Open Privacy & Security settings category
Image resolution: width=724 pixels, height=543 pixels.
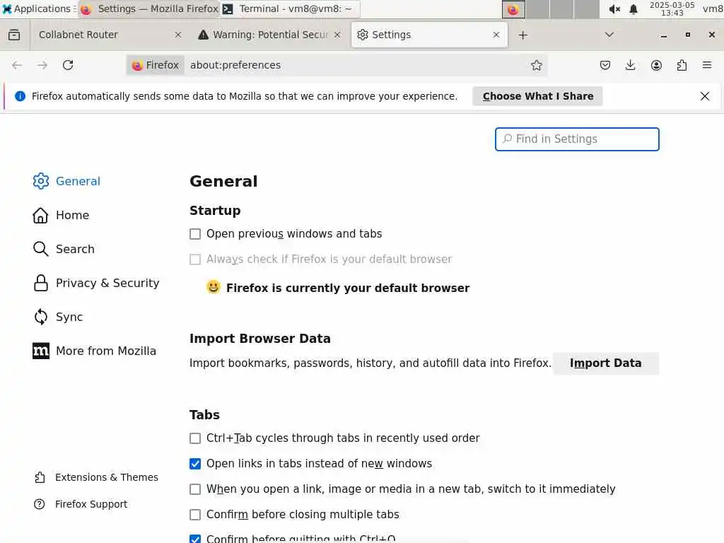click(x=95, y=283)
